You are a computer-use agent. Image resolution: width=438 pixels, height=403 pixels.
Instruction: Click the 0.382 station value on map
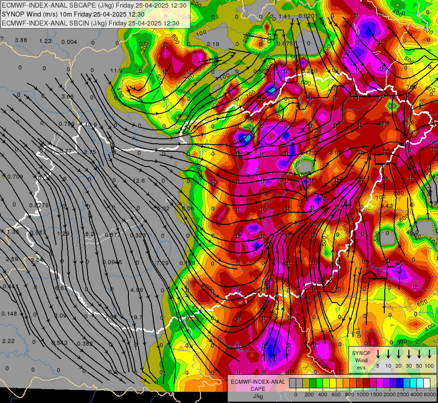point(85,344)
